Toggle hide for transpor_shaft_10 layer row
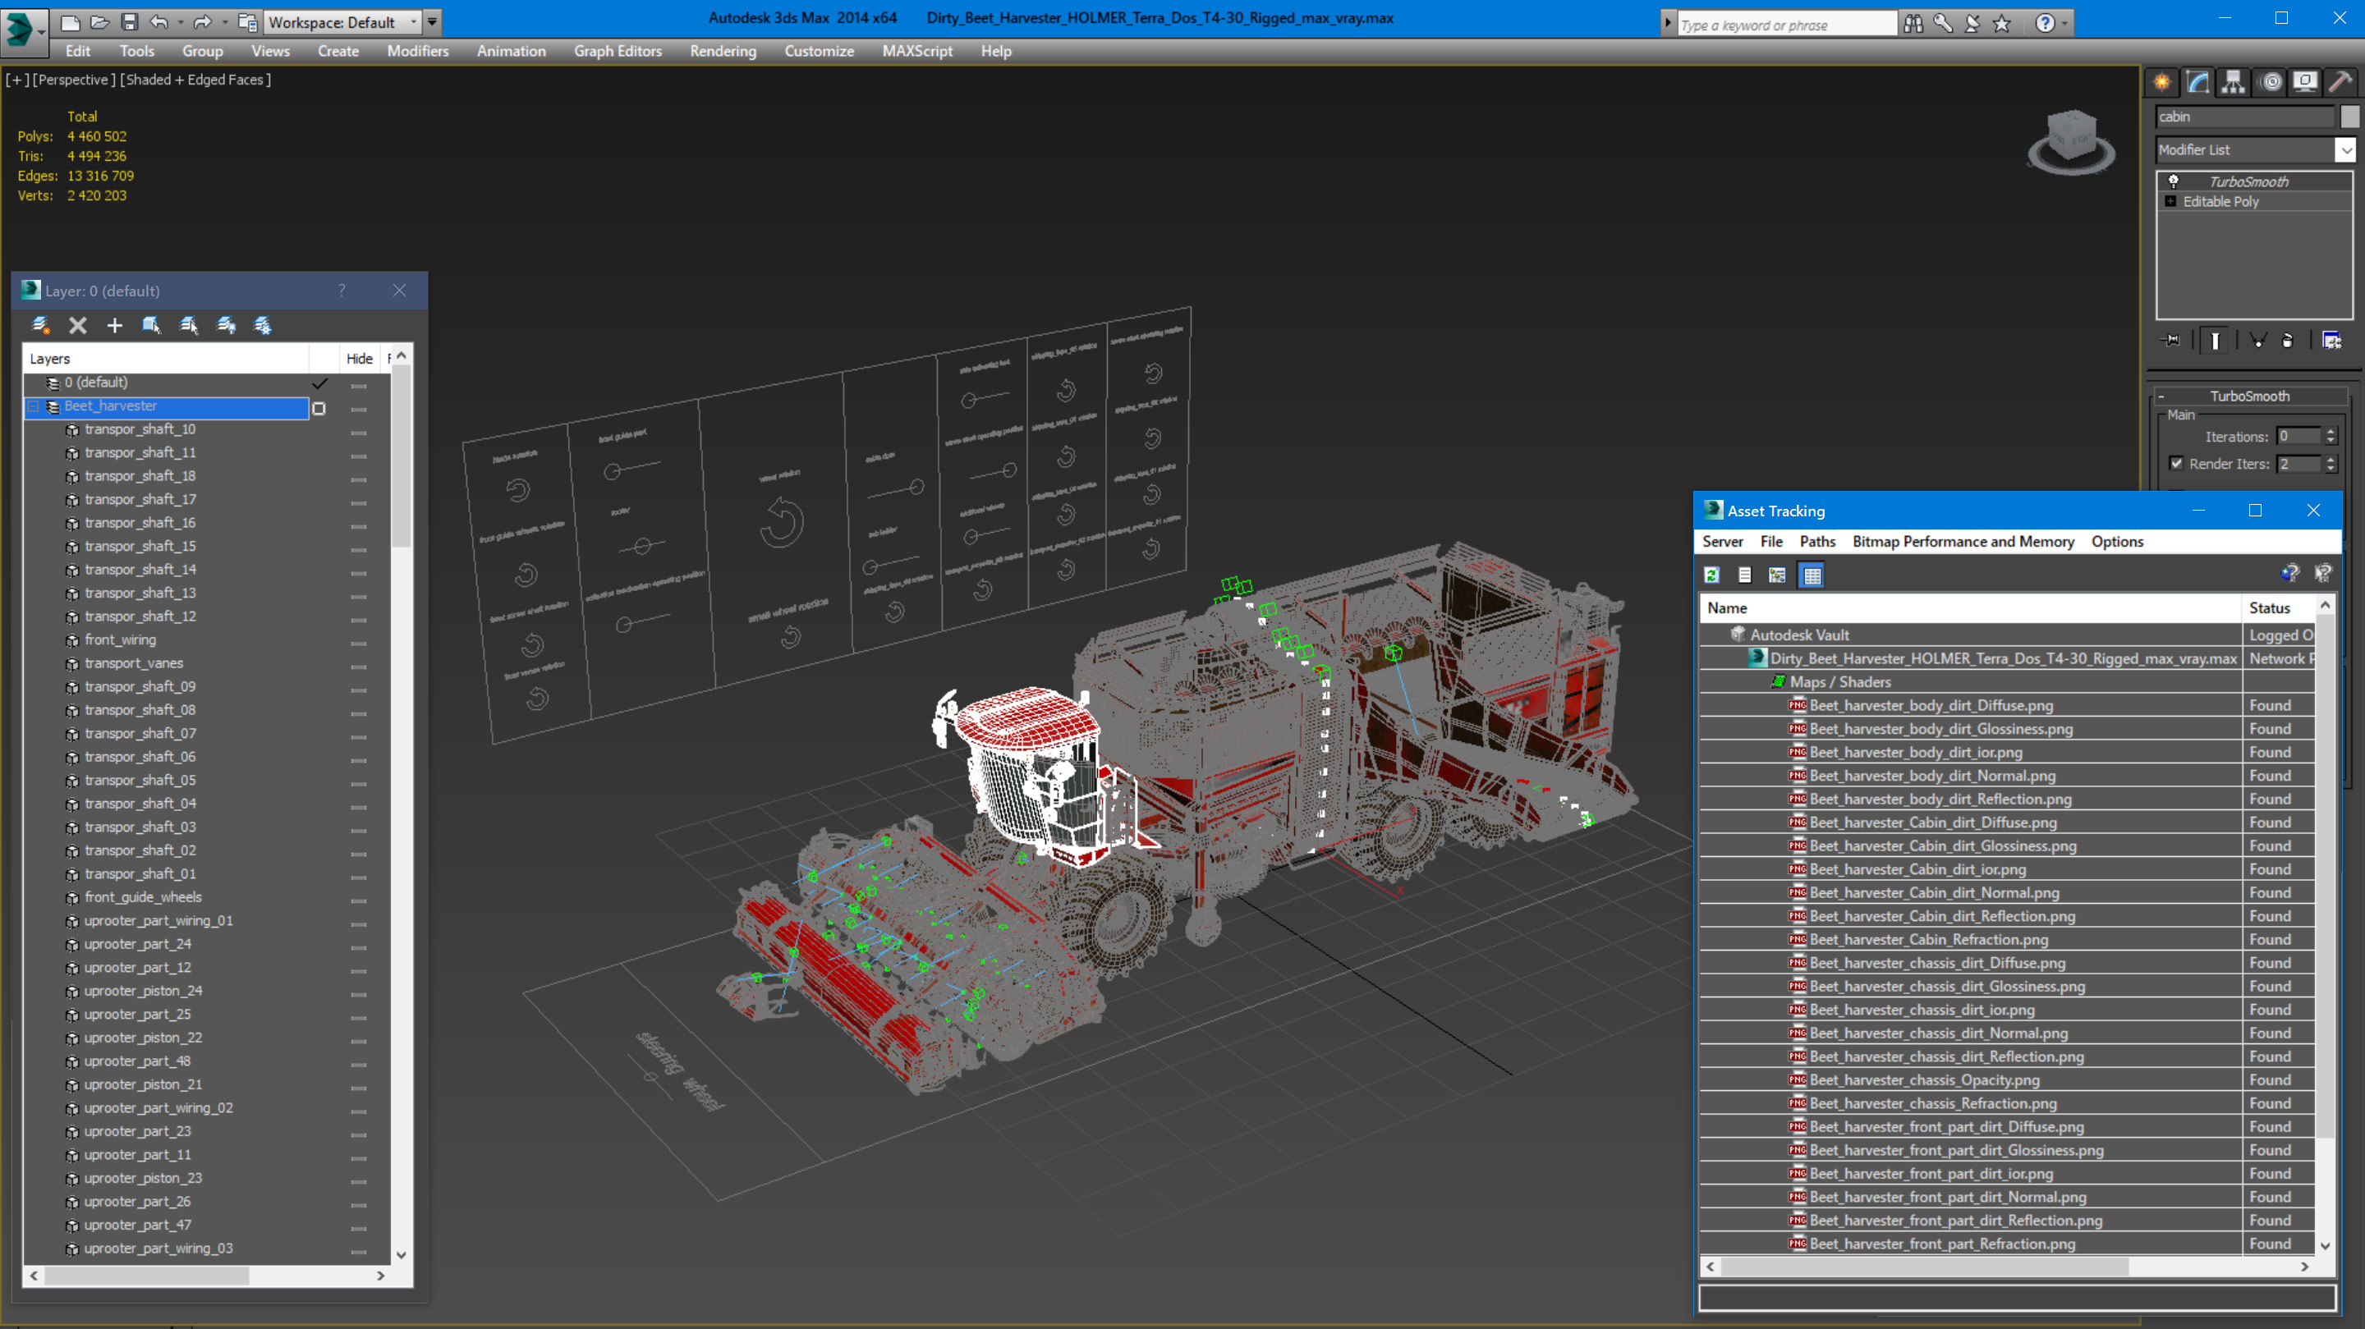 (359, 433)
